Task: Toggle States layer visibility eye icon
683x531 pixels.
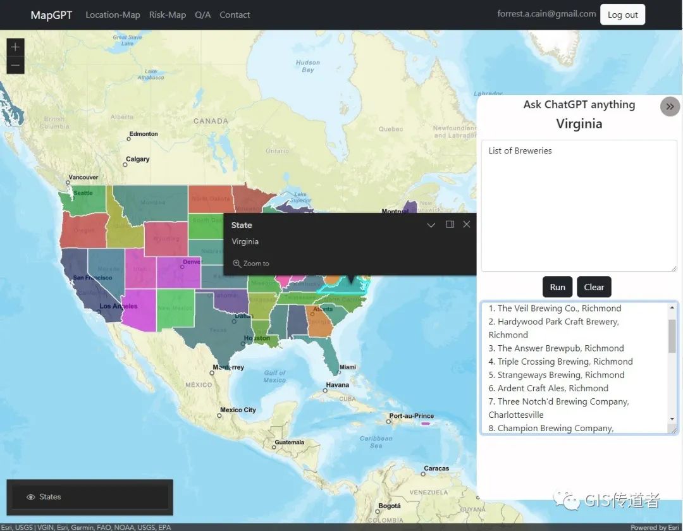Action: [x=30, y=497]
